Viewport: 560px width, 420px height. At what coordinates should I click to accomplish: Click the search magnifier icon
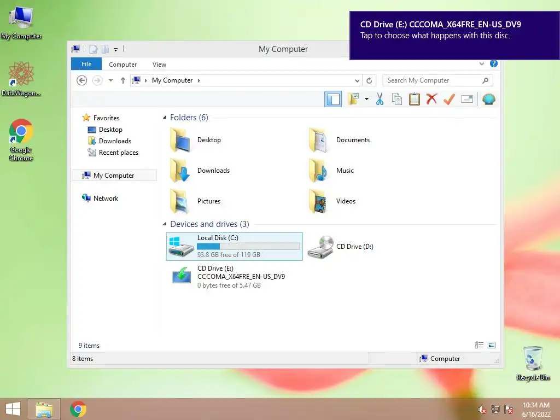486,80
